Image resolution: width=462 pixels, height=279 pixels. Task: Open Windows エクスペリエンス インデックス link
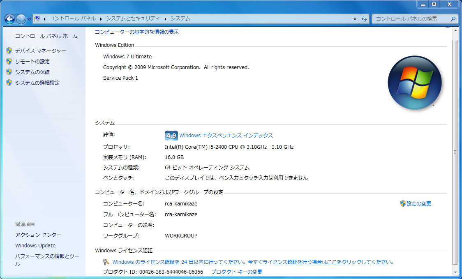pos(226,136)
